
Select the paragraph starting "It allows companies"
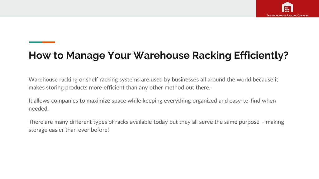(152, 104)
